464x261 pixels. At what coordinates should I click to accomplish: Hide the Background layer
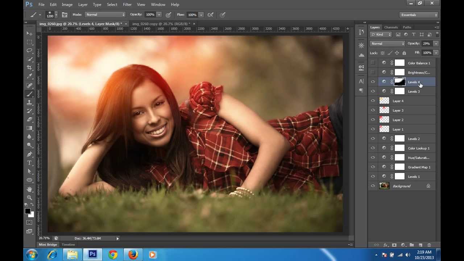[x=373, y=186]
